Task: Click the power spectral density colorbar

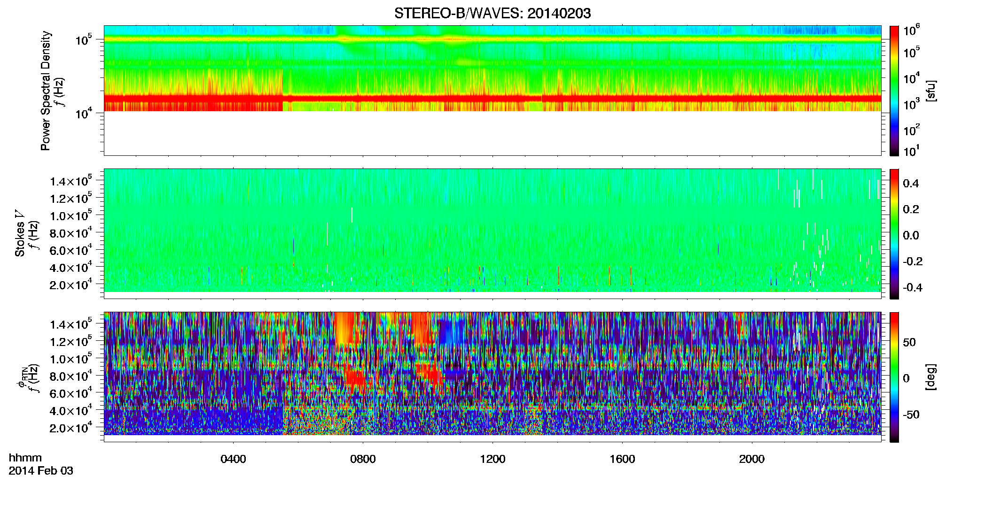Action: [894, 91]
